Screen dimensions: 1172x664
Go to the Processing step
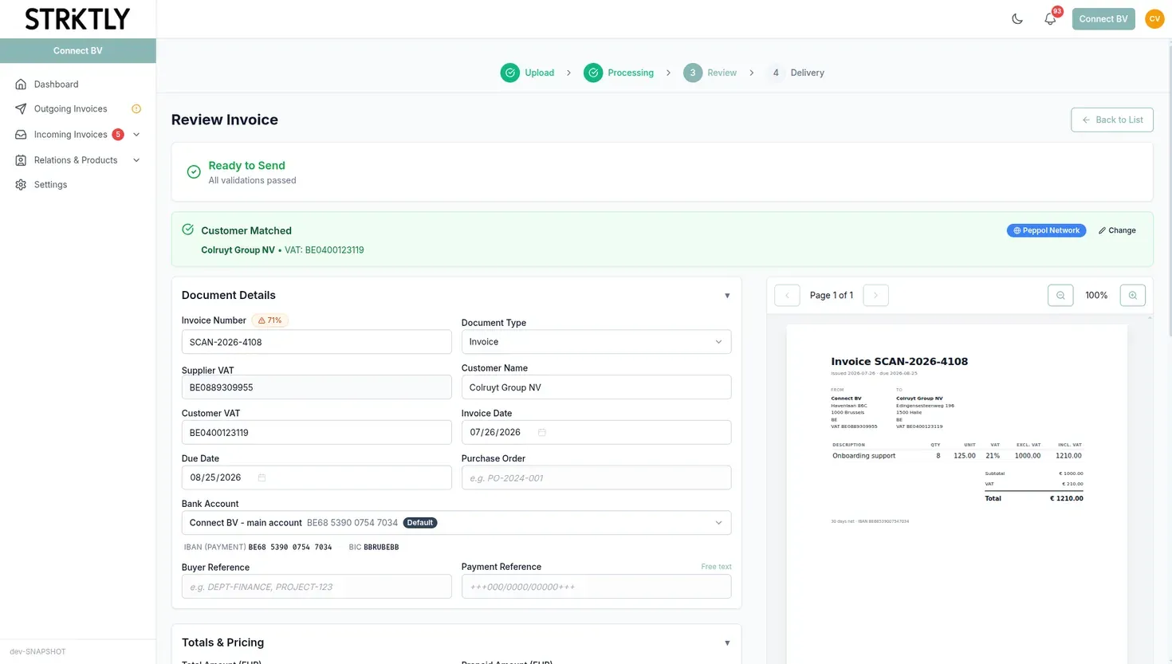pos(619,73)
